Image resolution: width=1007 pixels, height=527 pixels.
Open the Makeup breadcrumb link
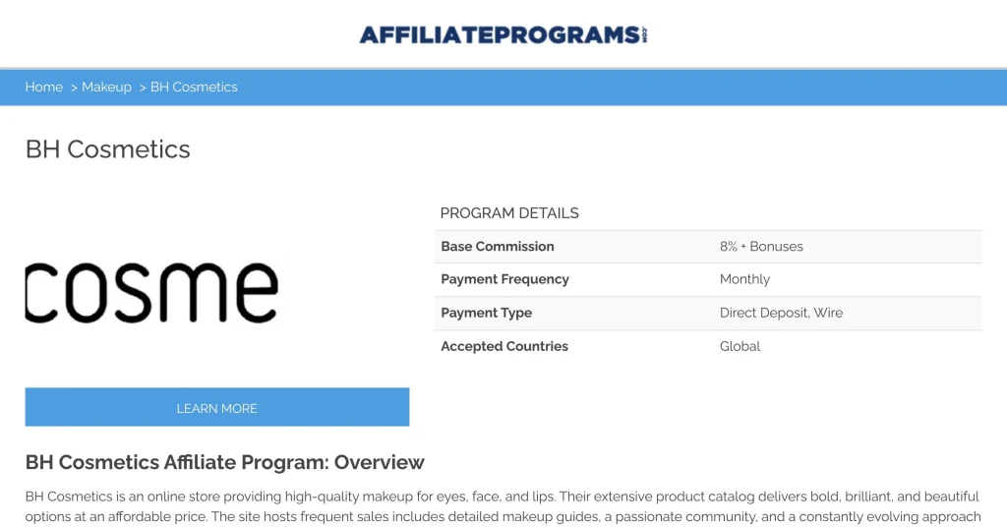(106, 88)
